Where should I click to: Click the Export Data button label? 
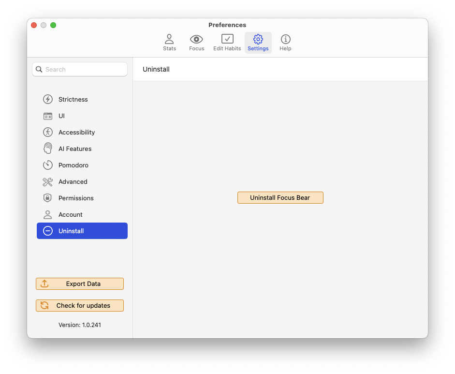[x=83, y=284]
